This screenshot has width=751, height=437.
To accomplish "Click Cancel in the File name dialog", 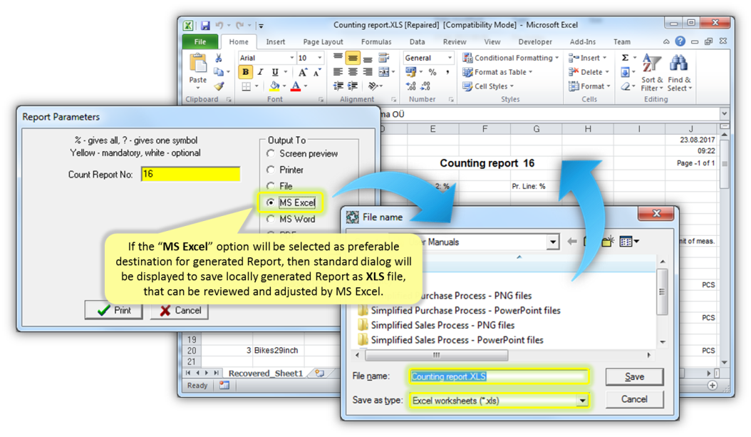I will click(634, 400).
